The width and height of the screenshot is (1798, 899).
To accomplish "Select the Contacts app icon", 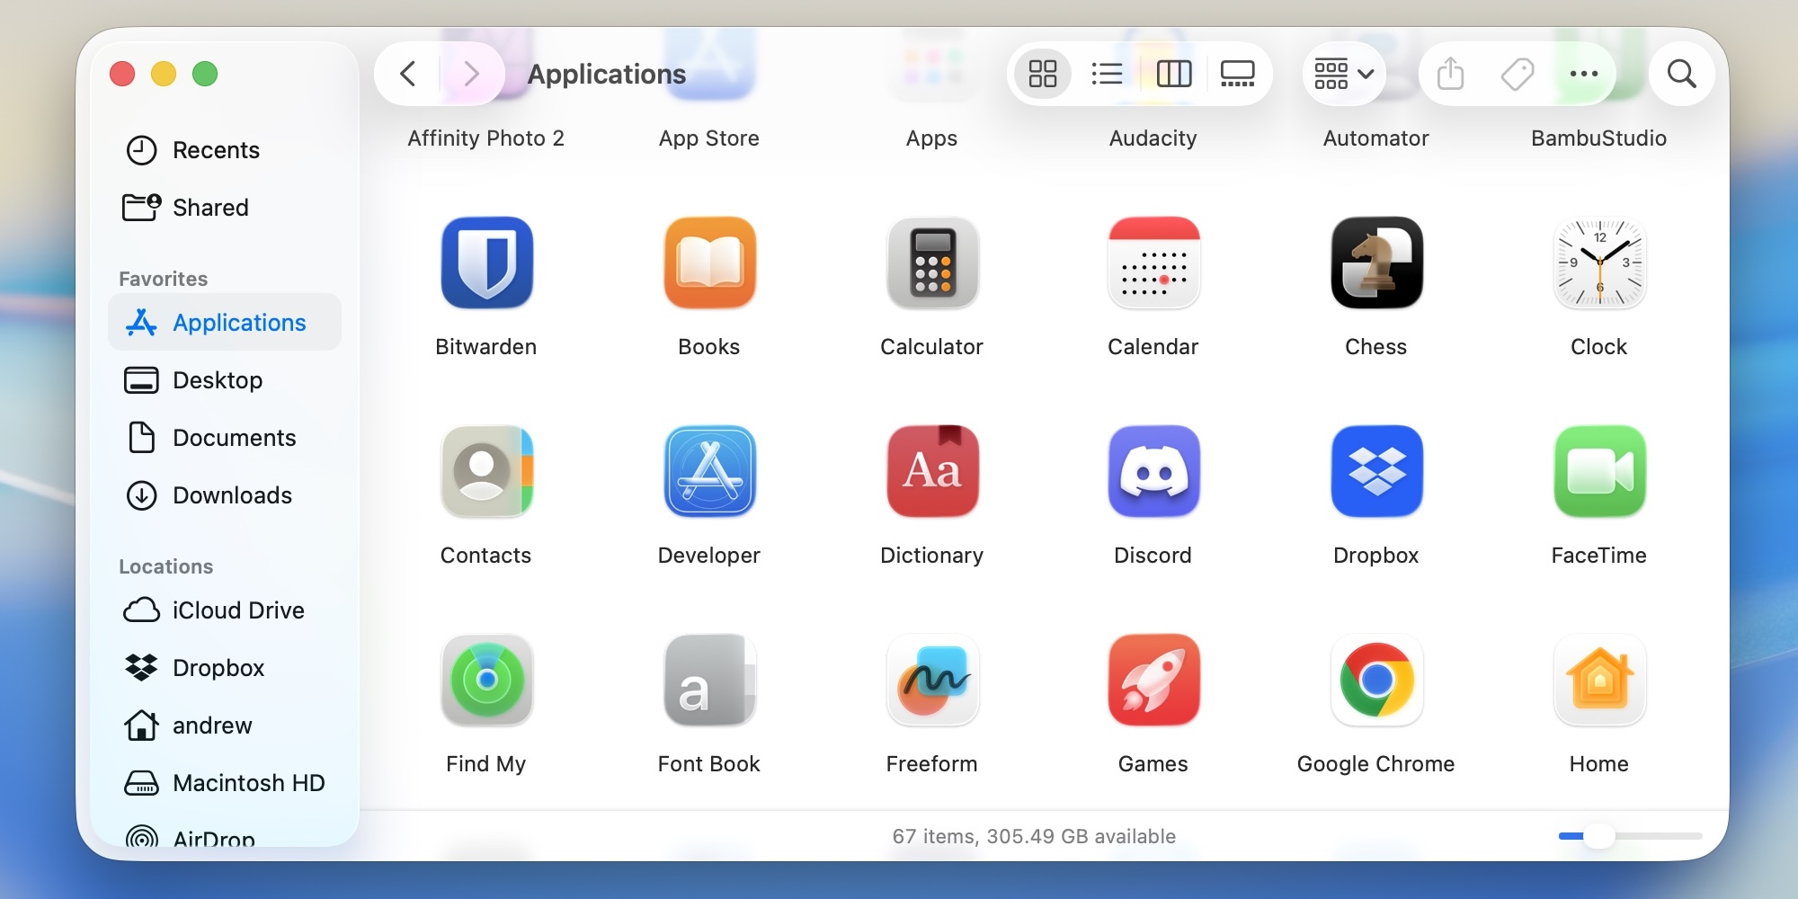I will (x=486, y=471).
